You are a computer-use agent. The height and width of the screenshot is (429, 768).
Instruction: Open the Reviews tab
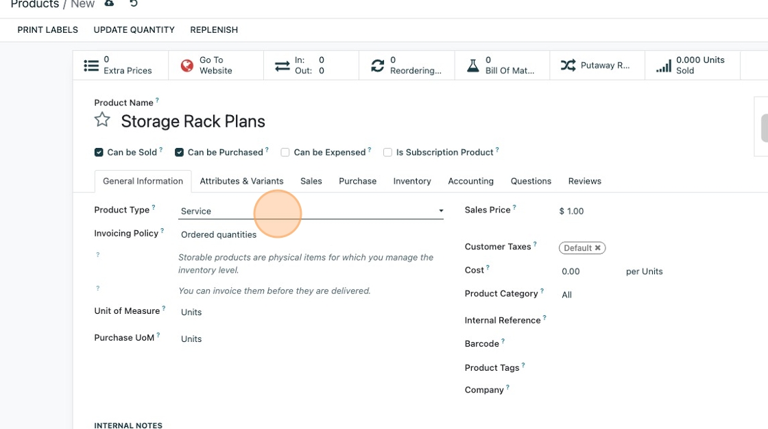[584, 181]
